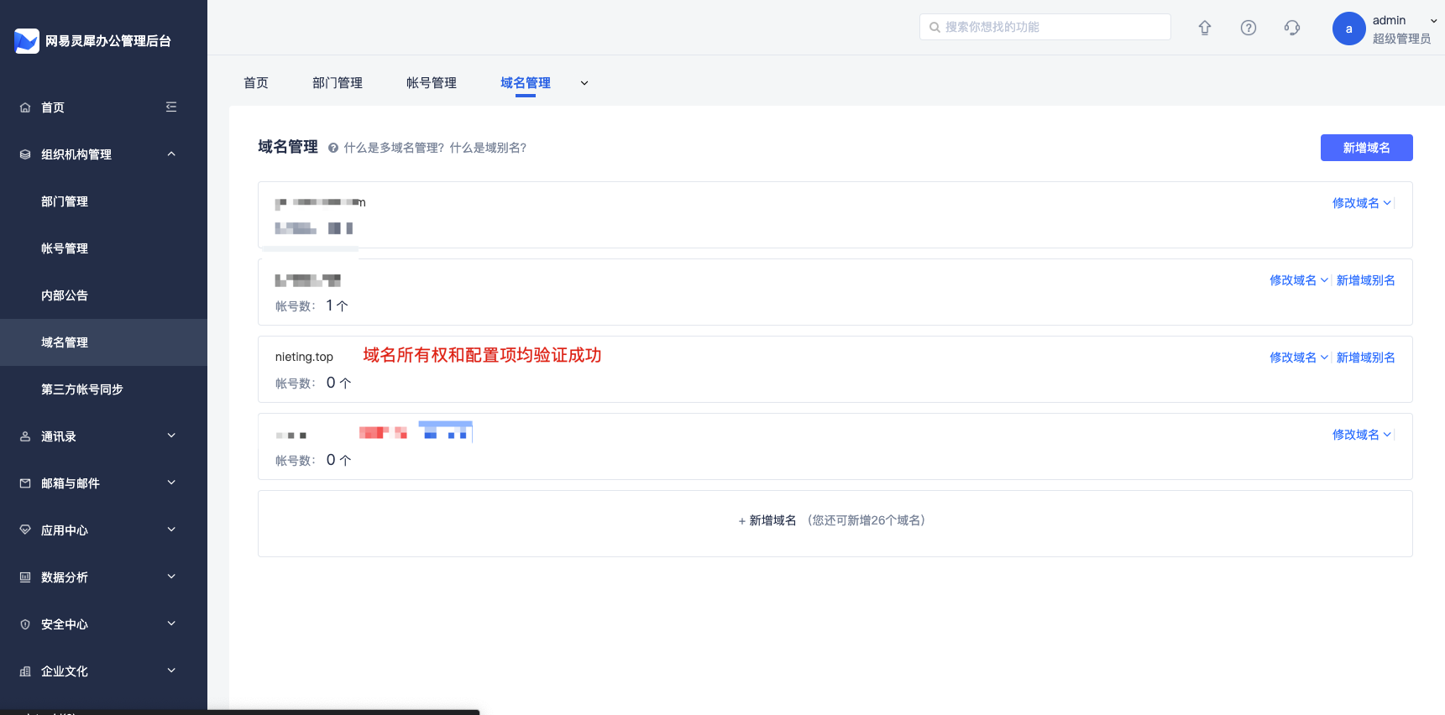Click the upload arrow icon in header
This screenshot has height=715, width=1445.
coord(1205,28)
